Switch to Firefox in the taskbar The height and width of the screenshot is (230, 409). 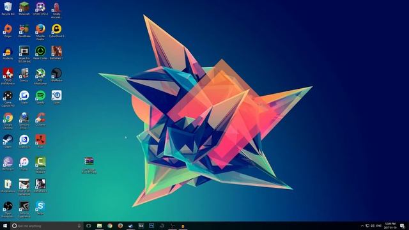coord(120,226)
